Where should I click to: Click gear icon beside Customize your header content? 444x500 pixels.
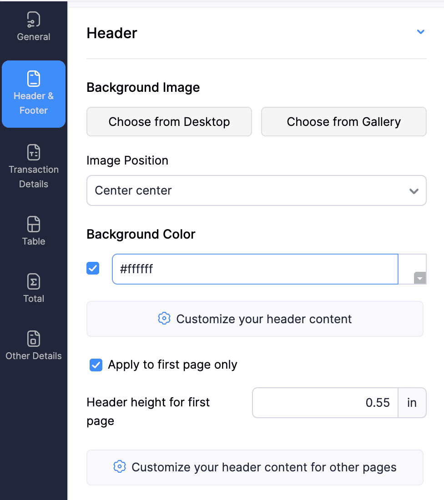pos(164,319)
